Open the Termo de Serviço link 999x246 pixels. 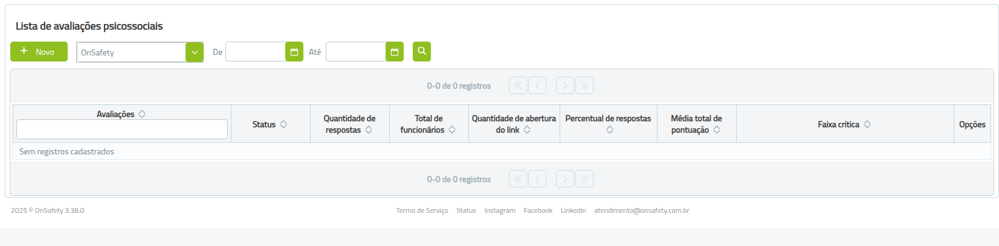[x=422, y=210]
